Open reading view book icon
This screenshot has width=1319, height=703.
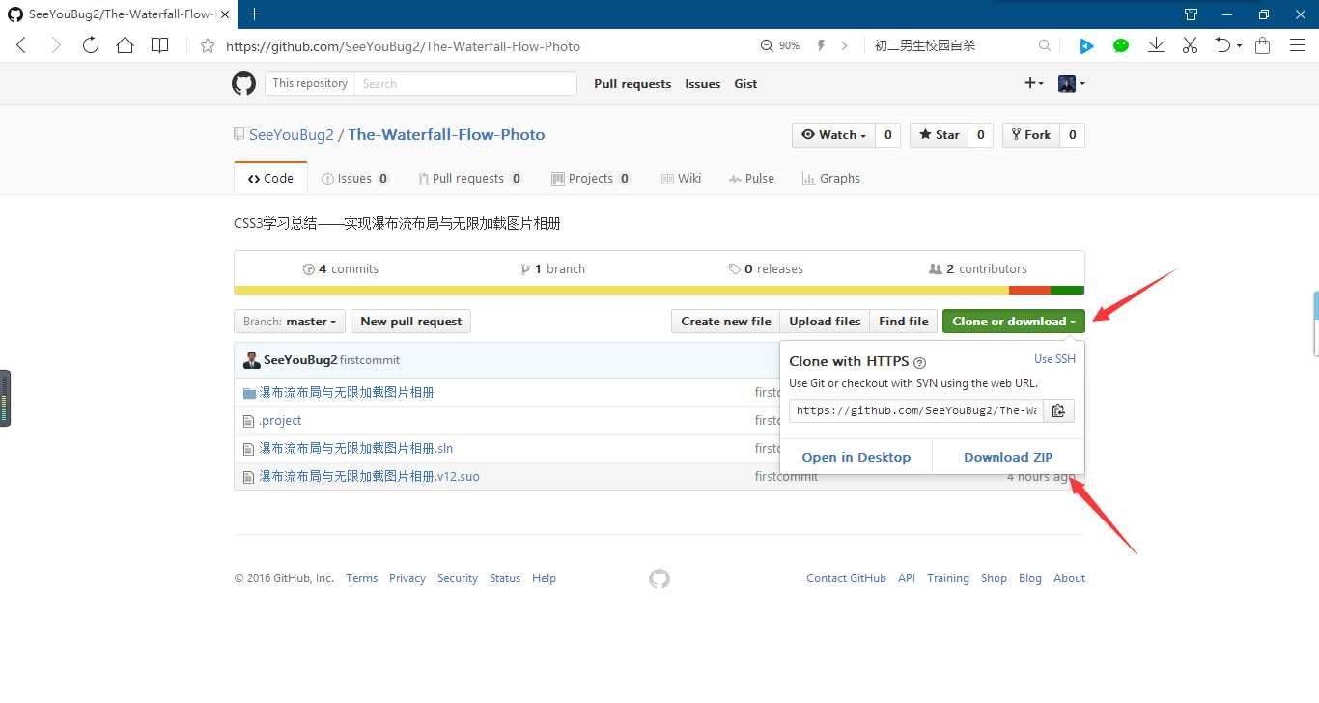(x=159, y=45)
